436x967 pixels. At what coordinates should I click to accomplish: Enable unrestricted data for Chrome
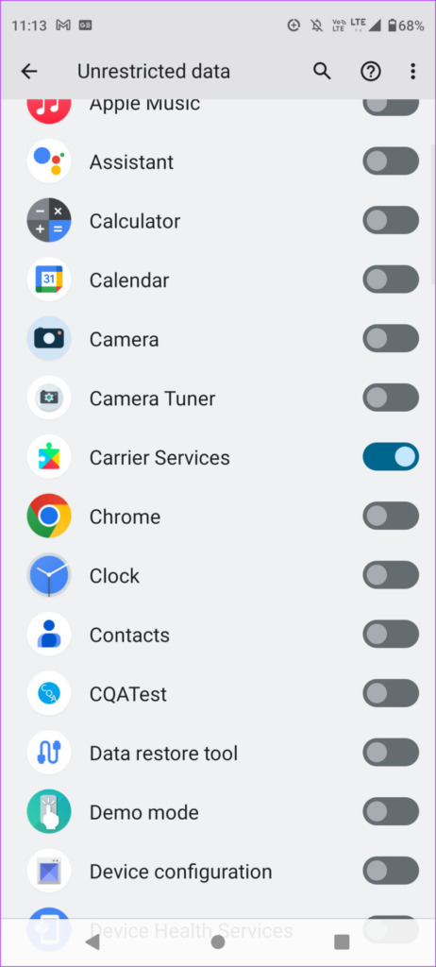[x=391, y=517]
